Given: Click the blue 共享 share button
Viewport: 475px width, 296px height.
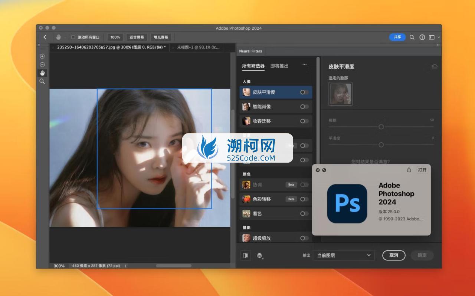Looking at the screenshot, I should [x=397, y=37].
